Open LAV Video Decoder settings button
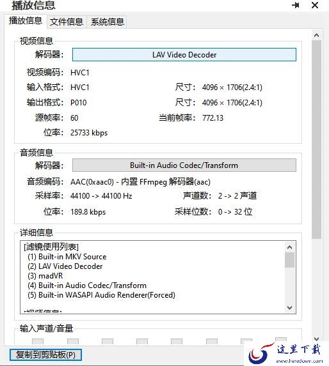The image size is (329, 366). tap(184, 55)
